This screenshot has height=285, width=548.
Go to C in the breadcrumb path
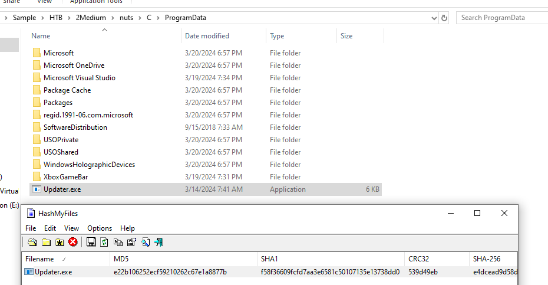pyautogui.click(x=149, y=18)
